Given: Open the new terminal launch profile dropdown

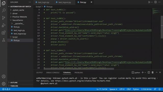Looking at the screenshot, I should [145, 73].
